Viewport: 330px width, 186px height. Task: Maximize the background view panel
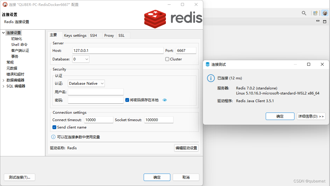tap(325, 21)
